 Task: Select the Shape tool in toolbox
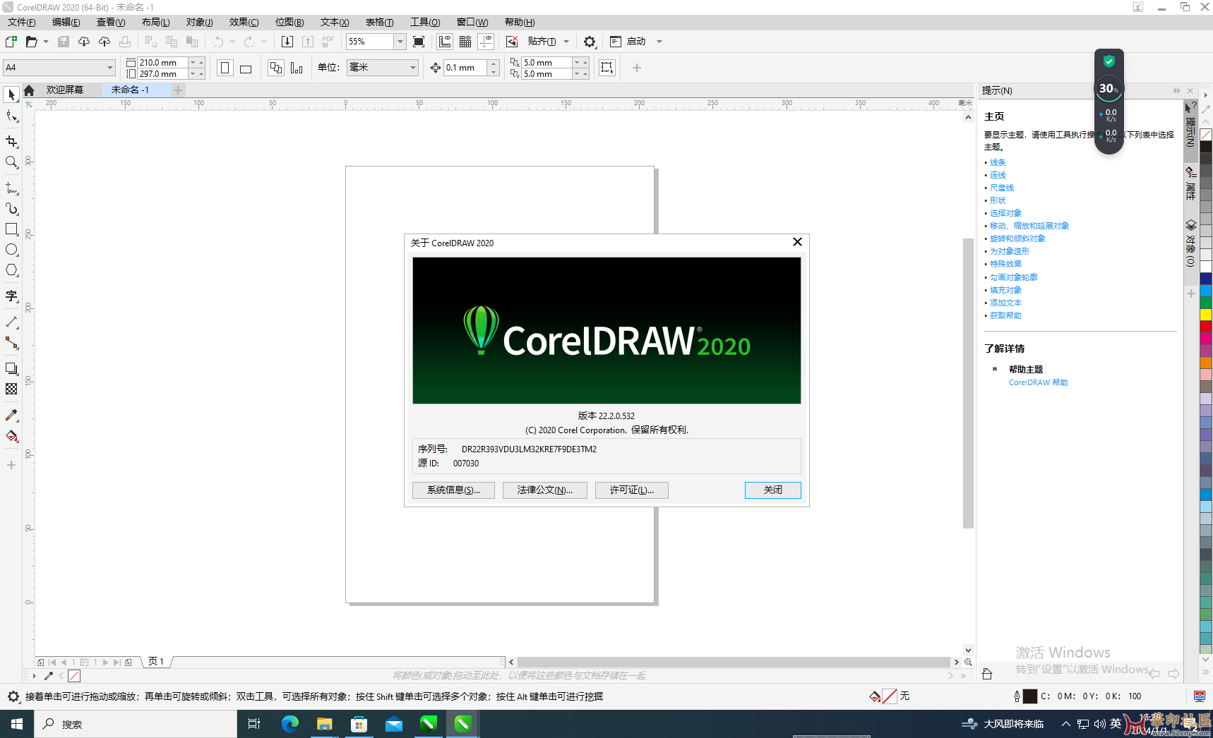tap(11, 116)
